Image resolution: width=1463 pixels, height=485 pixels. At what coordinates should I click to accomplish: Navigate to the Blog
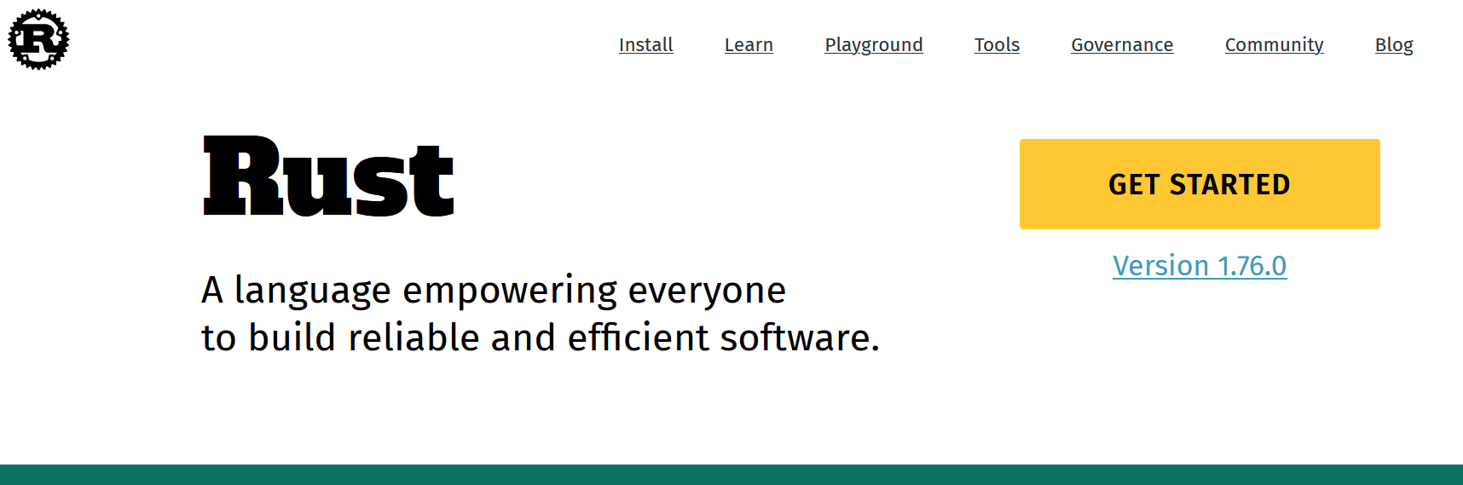click(1394, 45)
